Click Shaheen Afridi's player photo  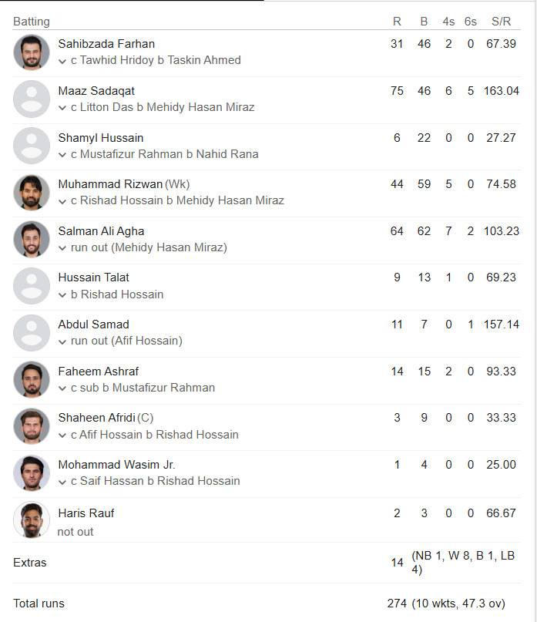tap(32, 426)
